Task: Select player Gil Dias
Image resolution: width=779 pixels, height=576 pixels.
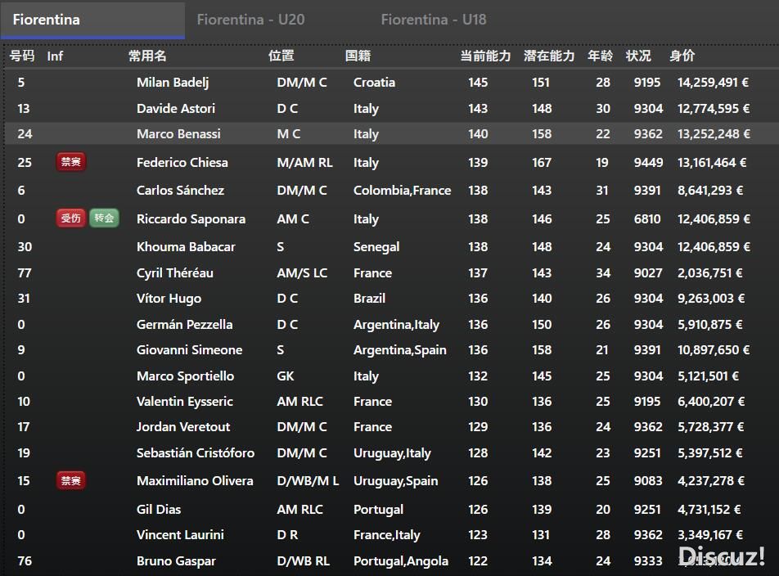Action: [159, 510]
